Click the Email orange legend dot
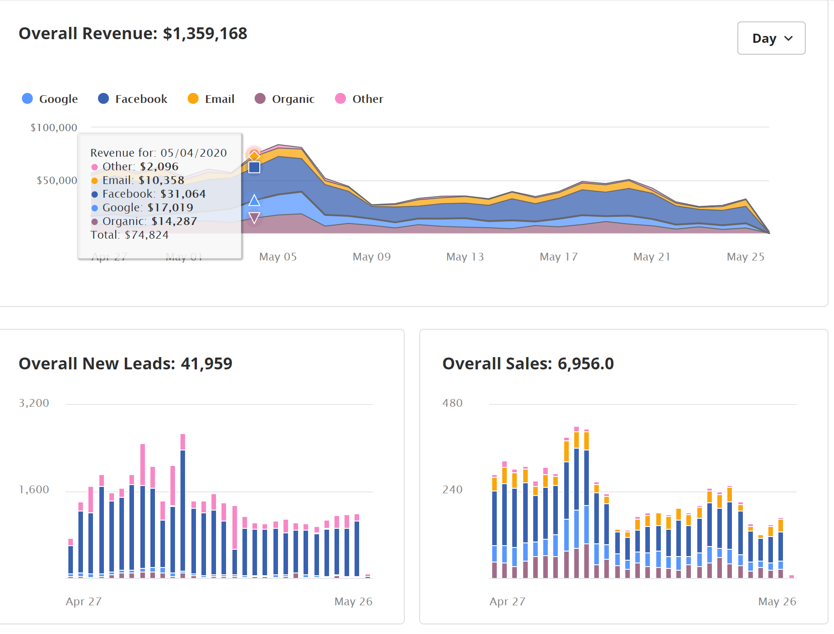Image resolution: width=834 pixels, height=634 pixels. coord(193,98)
